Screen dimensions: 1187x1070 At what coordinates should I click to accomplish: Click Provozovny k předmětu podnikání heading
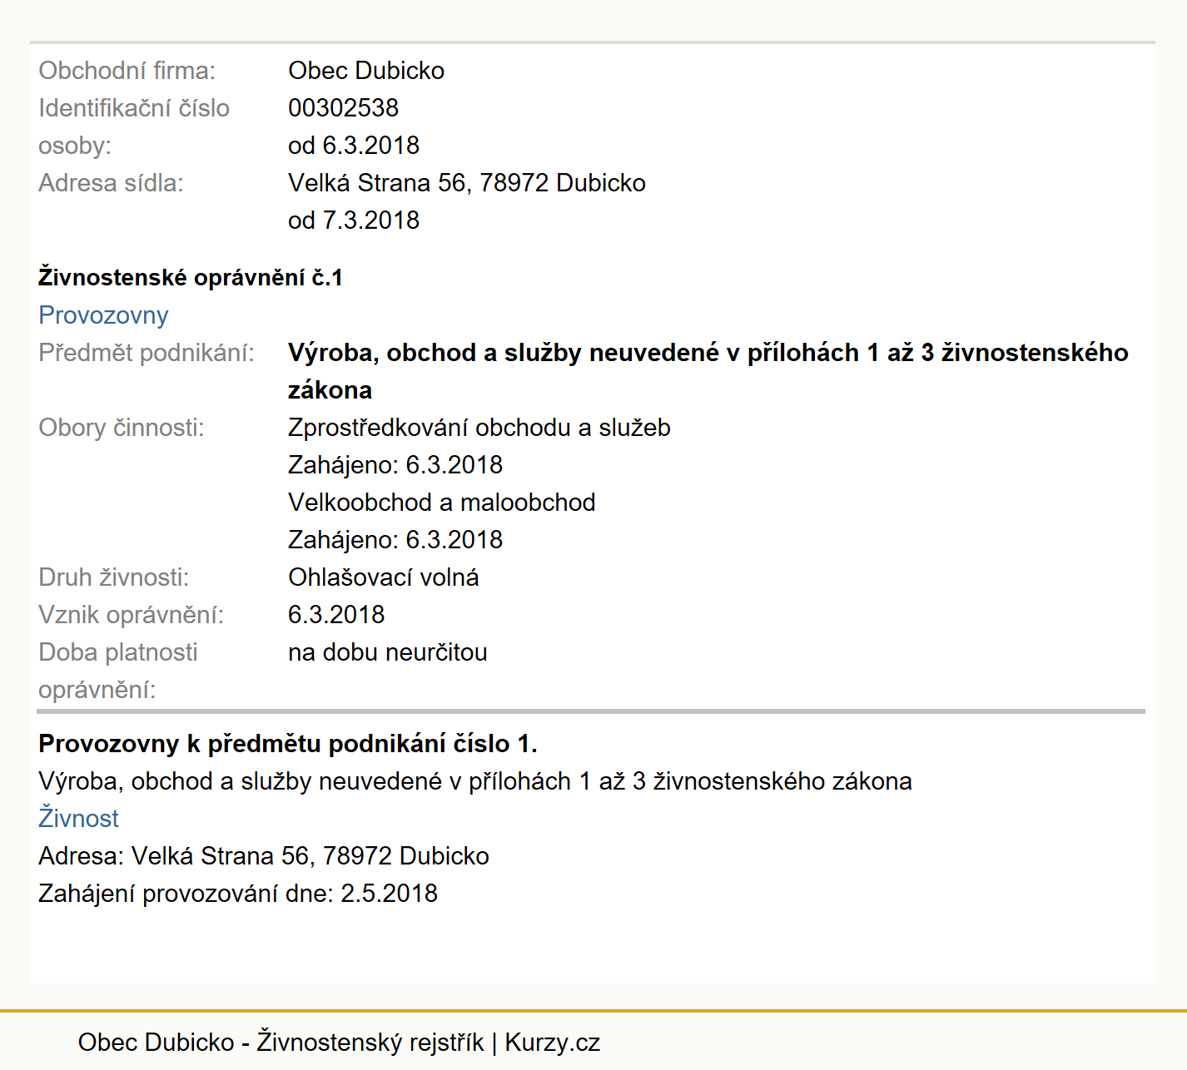[288, 744]
